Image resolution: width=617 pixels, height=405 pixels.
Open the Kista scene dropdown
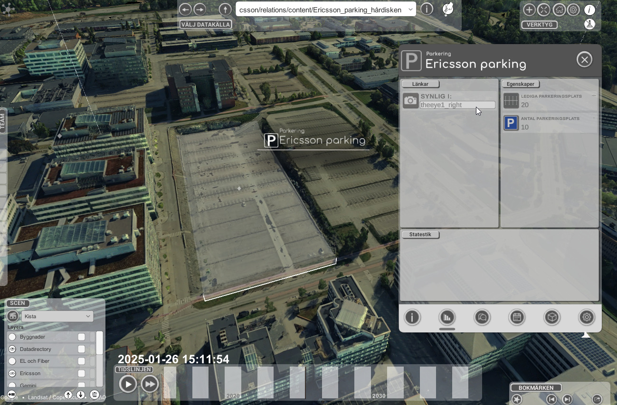click(57, 316)
